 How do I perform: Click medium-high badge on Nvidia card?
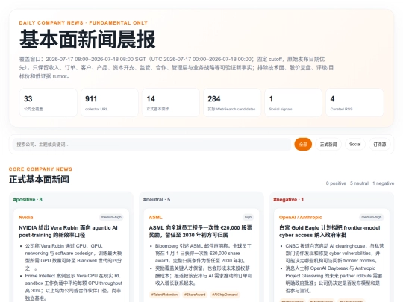coord(111,217)
